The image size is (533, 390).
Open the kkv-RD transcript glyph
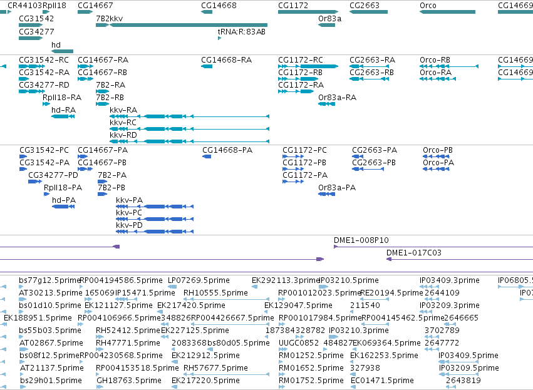pos(189,141)
